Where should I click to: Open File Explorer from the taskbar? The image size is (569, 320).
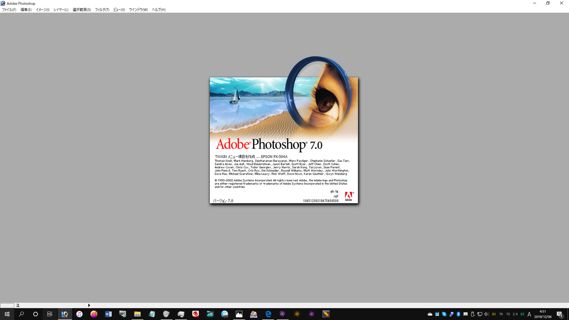pos(137,314)
